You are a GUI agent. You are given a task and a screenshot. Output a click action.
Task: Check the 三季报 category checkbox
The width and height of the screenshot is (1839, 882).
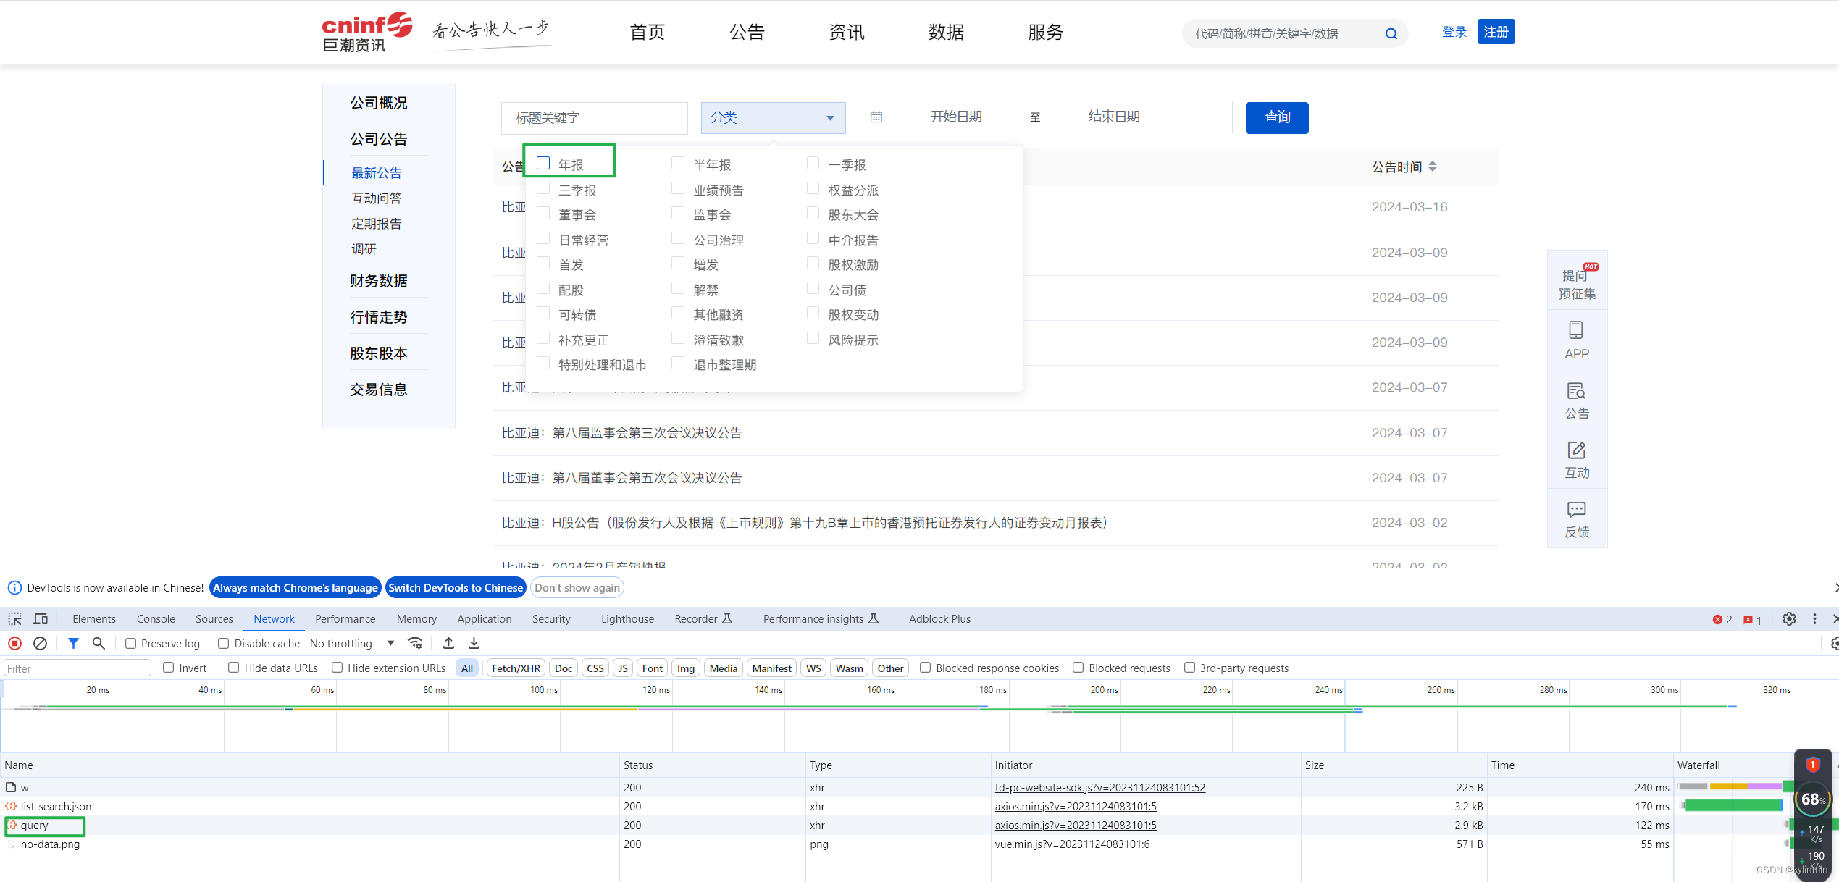[543, 189]
